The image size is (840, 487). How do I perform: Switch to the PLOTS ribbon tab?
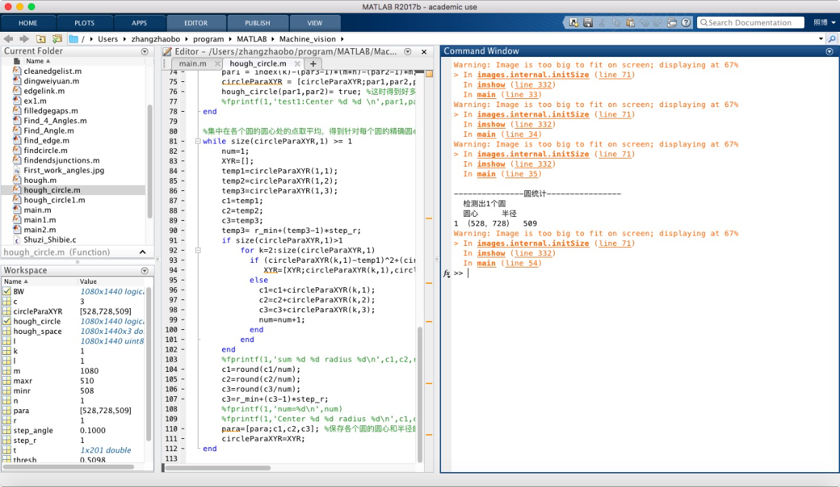[85, 22]
